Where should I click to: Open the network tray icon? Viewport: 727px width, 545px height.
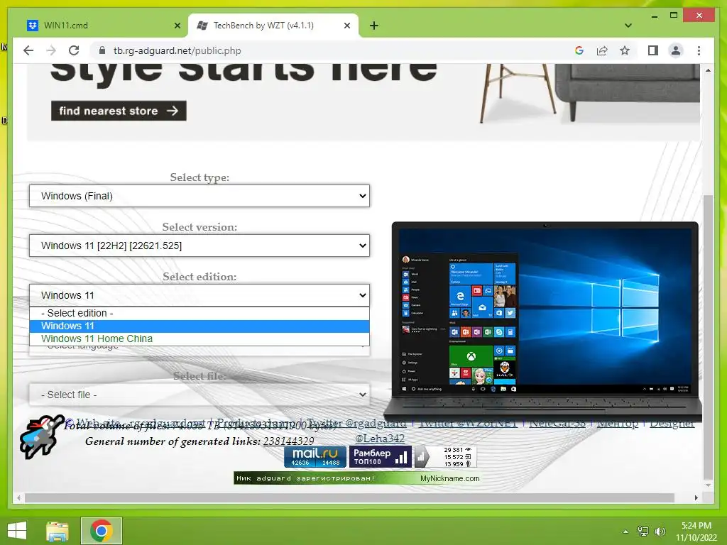[643, 532]
